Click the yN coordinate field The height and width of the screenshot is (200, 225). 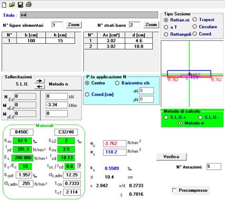[146, 99]
